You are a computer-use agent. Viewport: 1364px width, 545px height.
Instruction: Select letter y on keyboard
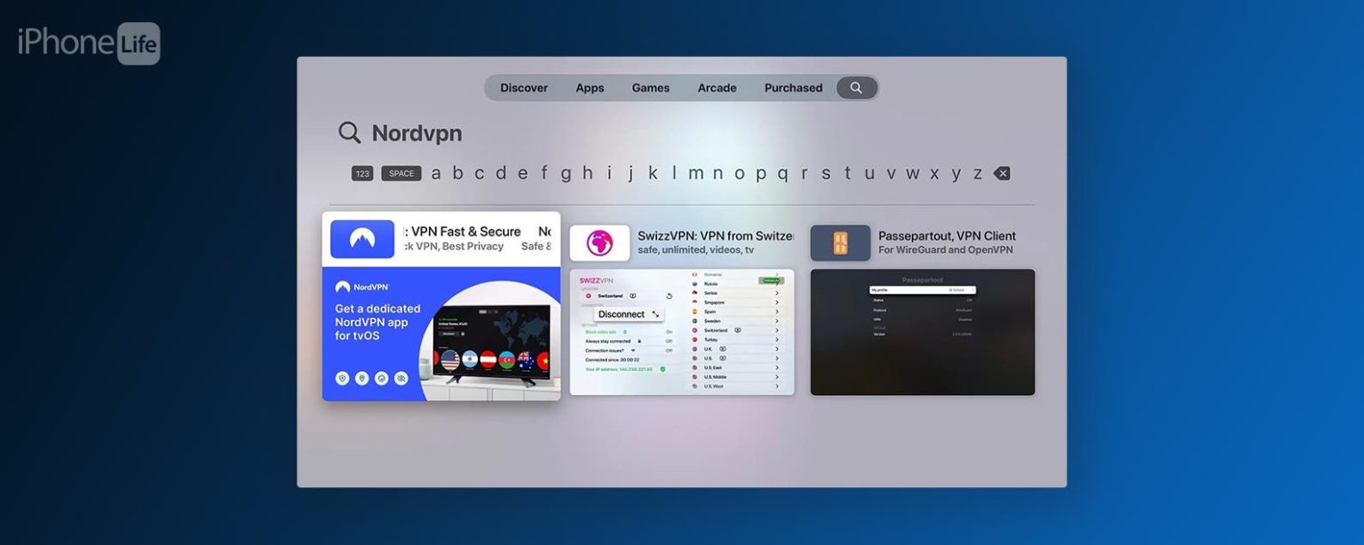click(956, 174)
